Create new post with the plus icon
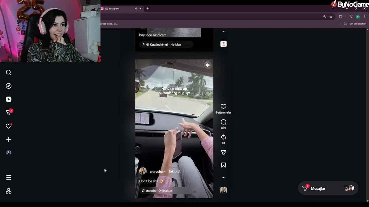 tap(9, 139)
